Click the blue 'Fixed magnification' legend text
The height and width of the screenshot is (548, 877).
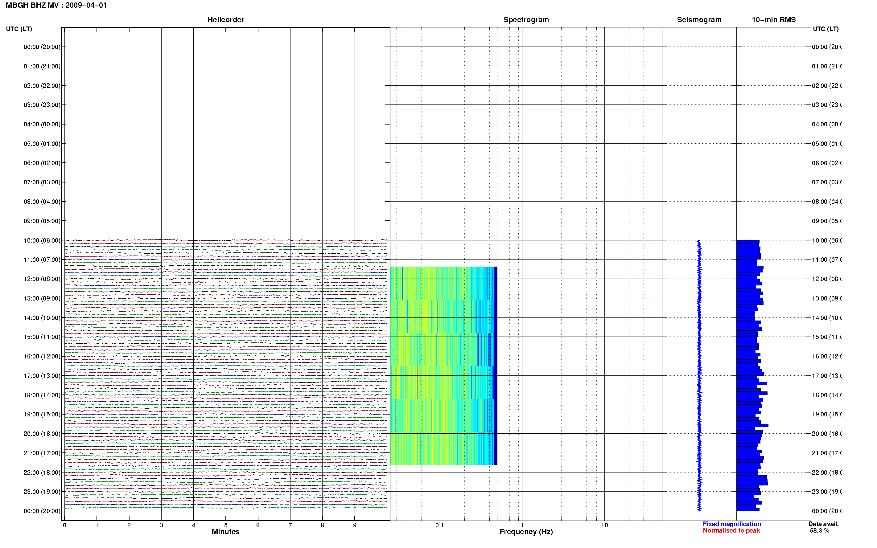click(x=732, y=524)
